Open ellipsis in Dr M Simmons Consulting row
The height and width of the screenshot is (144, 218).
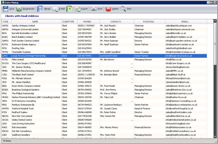click(132, 101)
